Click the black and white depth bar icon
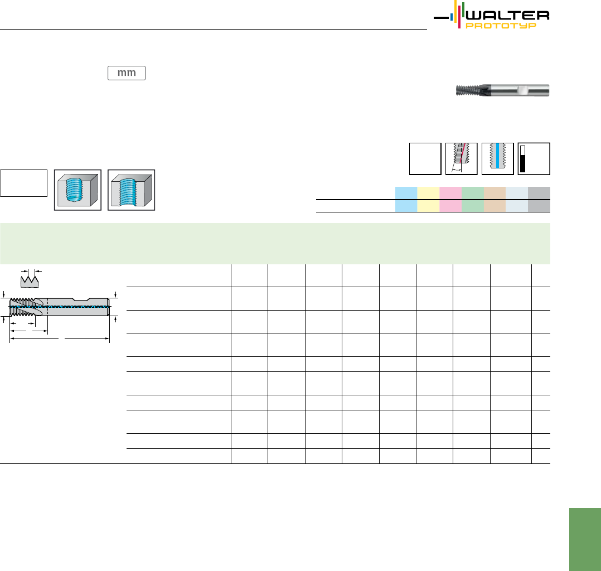 click(534, 159)
